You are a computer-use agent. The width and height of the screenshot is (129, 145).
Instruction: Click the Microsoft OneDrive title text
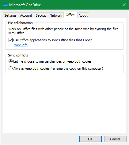(25, 5)
